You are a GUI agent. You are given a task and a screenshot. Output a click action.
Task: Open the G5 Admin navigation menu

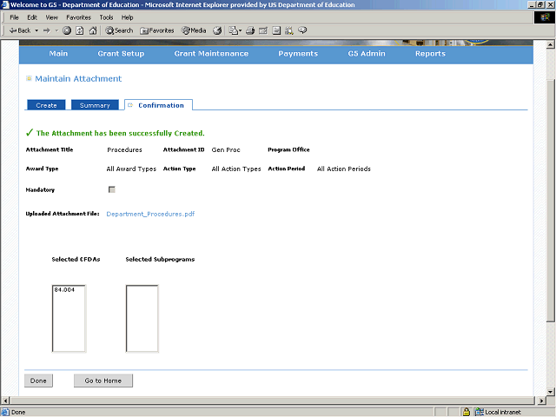(367, 54)
